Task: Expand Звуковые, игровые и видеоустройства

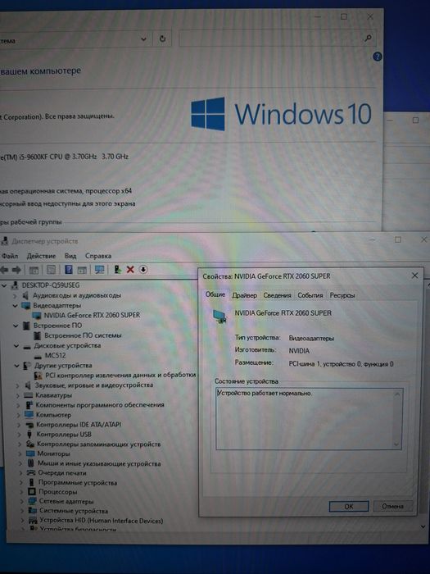Action: tap(17, 385)
